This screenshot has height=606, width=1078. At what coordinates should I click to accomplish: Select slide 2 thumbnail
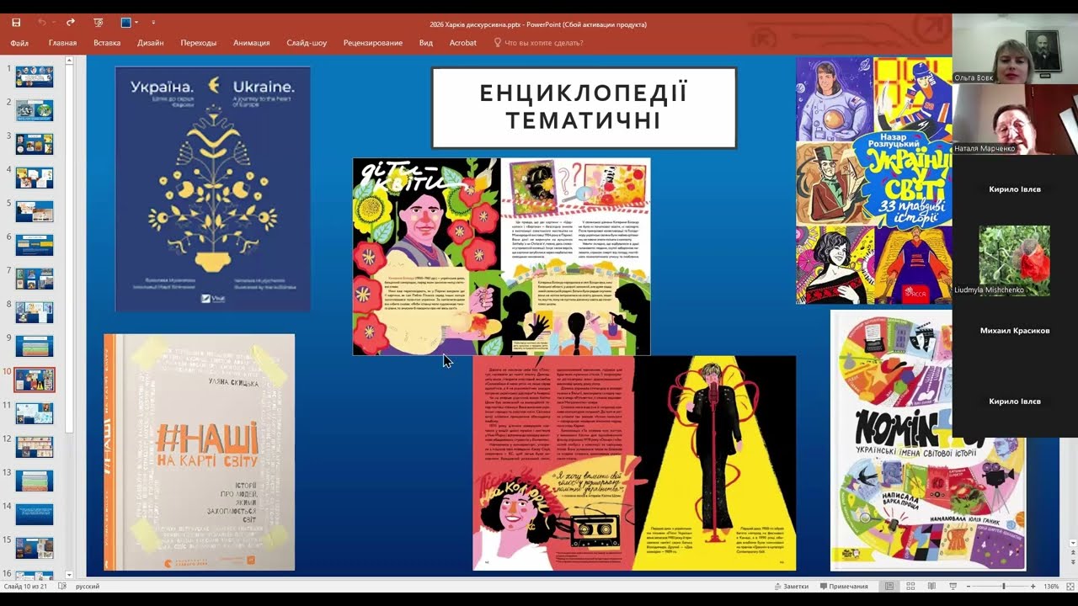(x=35, y=110)
